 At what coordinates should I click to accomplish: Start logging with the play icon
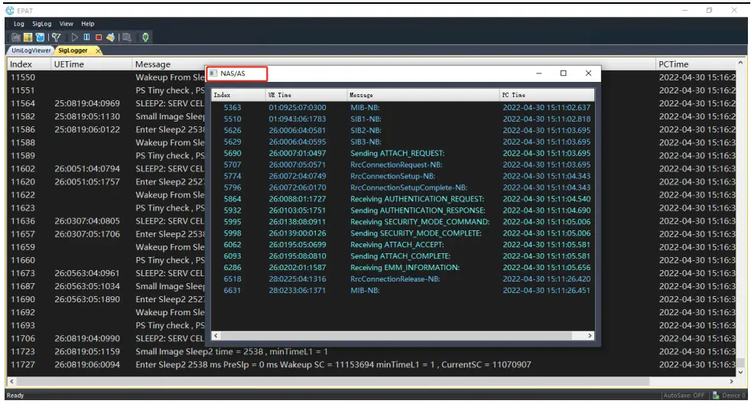75,37
